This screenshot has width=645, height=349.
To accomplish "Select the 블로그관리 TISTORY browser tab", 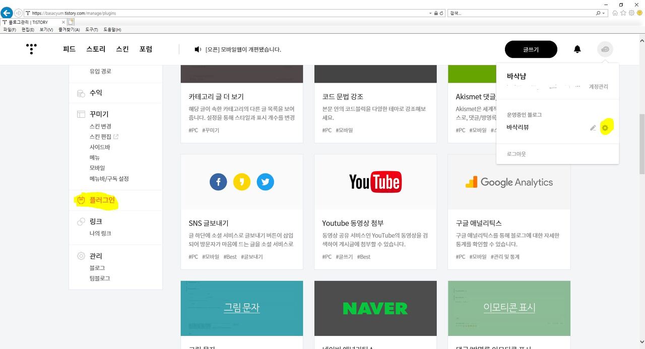I will click(x=33, y=22).
